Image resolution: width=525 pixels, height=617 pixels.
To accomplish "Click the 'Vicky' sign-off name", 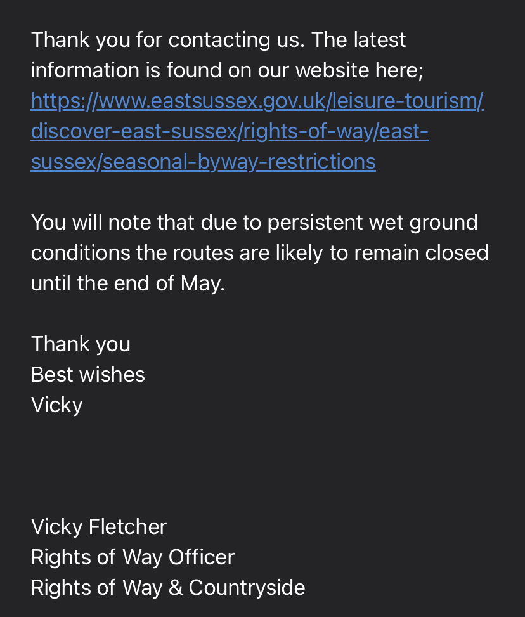I will click(x=56, y=405).
